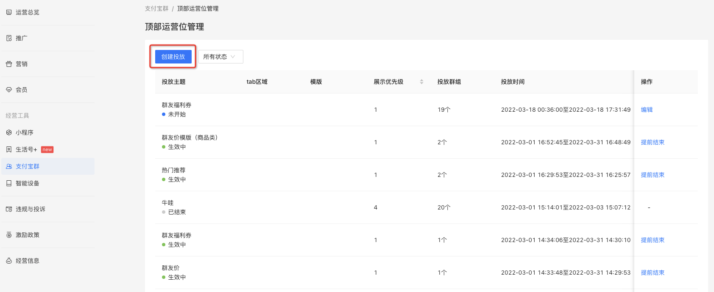The image size is (714, 292).
Task: Click the 20个 group count cell
Action: pos(444,207)
